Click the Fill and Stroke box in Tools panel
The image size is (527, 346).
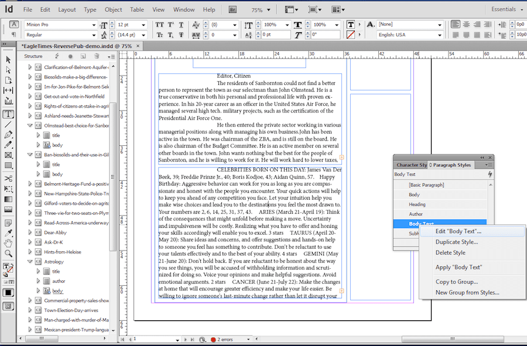[x=8, y=268]
